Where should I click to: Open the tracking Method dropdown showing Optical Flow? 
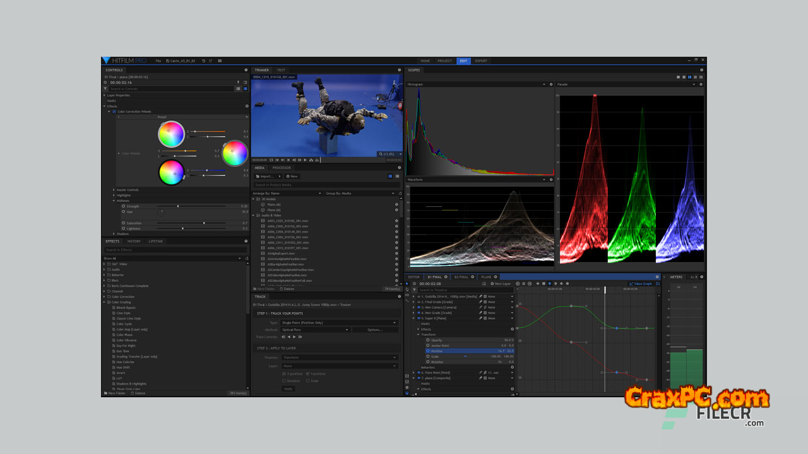(315, 330)
